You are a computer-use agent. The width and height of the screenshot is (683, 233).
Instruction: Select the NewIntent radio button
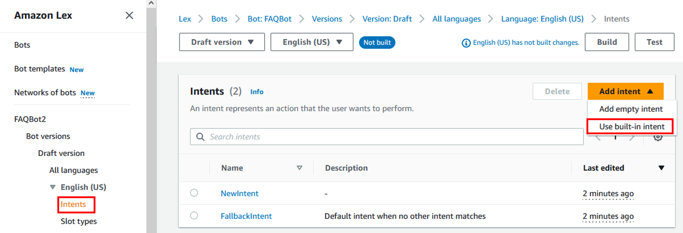point(194,193)
